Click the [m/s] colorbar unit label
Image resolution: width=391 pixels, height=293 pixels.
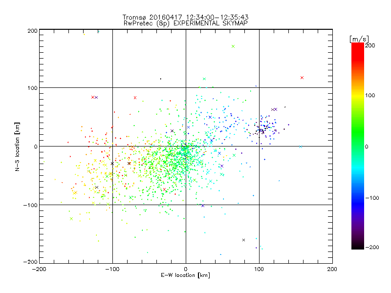pyautogui.click(x=359, y=39)
